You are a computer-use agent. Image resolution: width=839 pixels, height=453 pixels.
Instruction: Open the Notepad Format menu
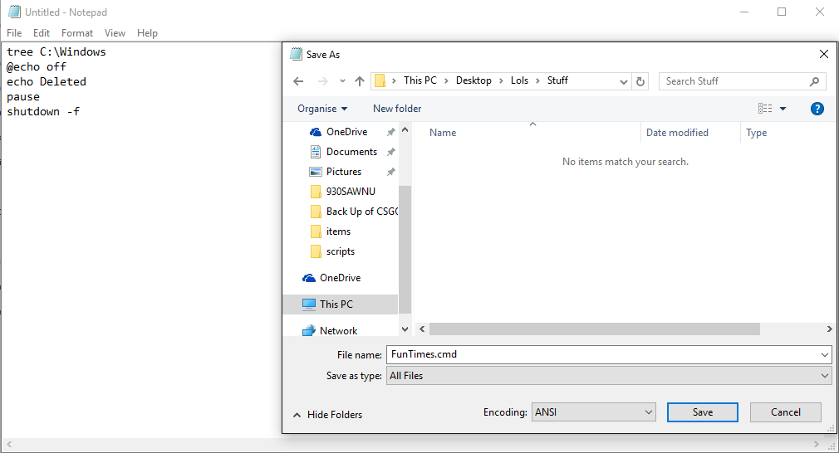click(x=77, y=33)
